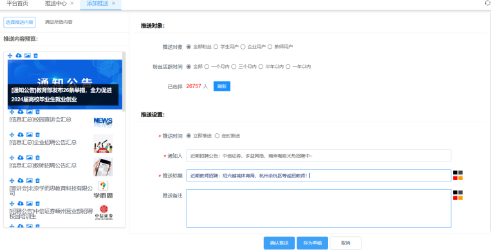The height and width of the screenshot is (251, 491).
Task: Click 确认推送 button
Action: coord(279,243)
